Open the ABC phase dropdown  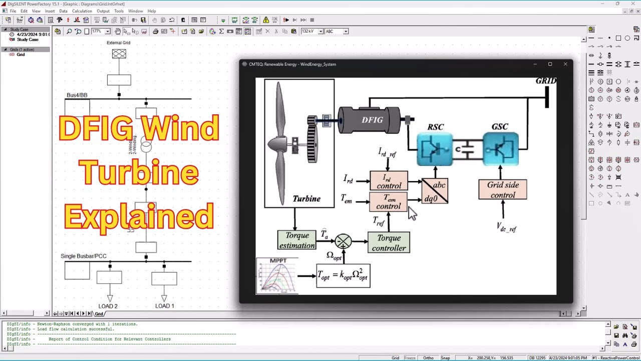pyautogui.click(x=346, y=31)
